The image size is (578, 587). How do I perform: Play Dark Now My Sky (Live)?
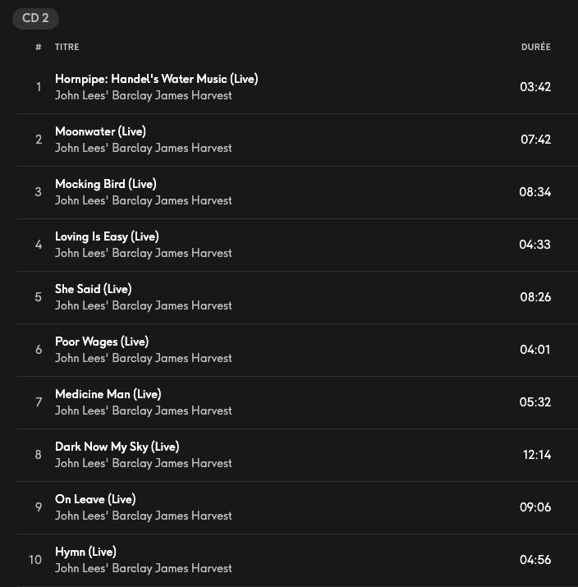[x=117, y=447]
